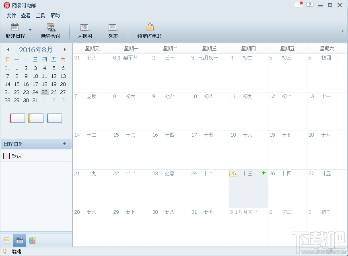Open the 查看 menu

tap(26, 16)
